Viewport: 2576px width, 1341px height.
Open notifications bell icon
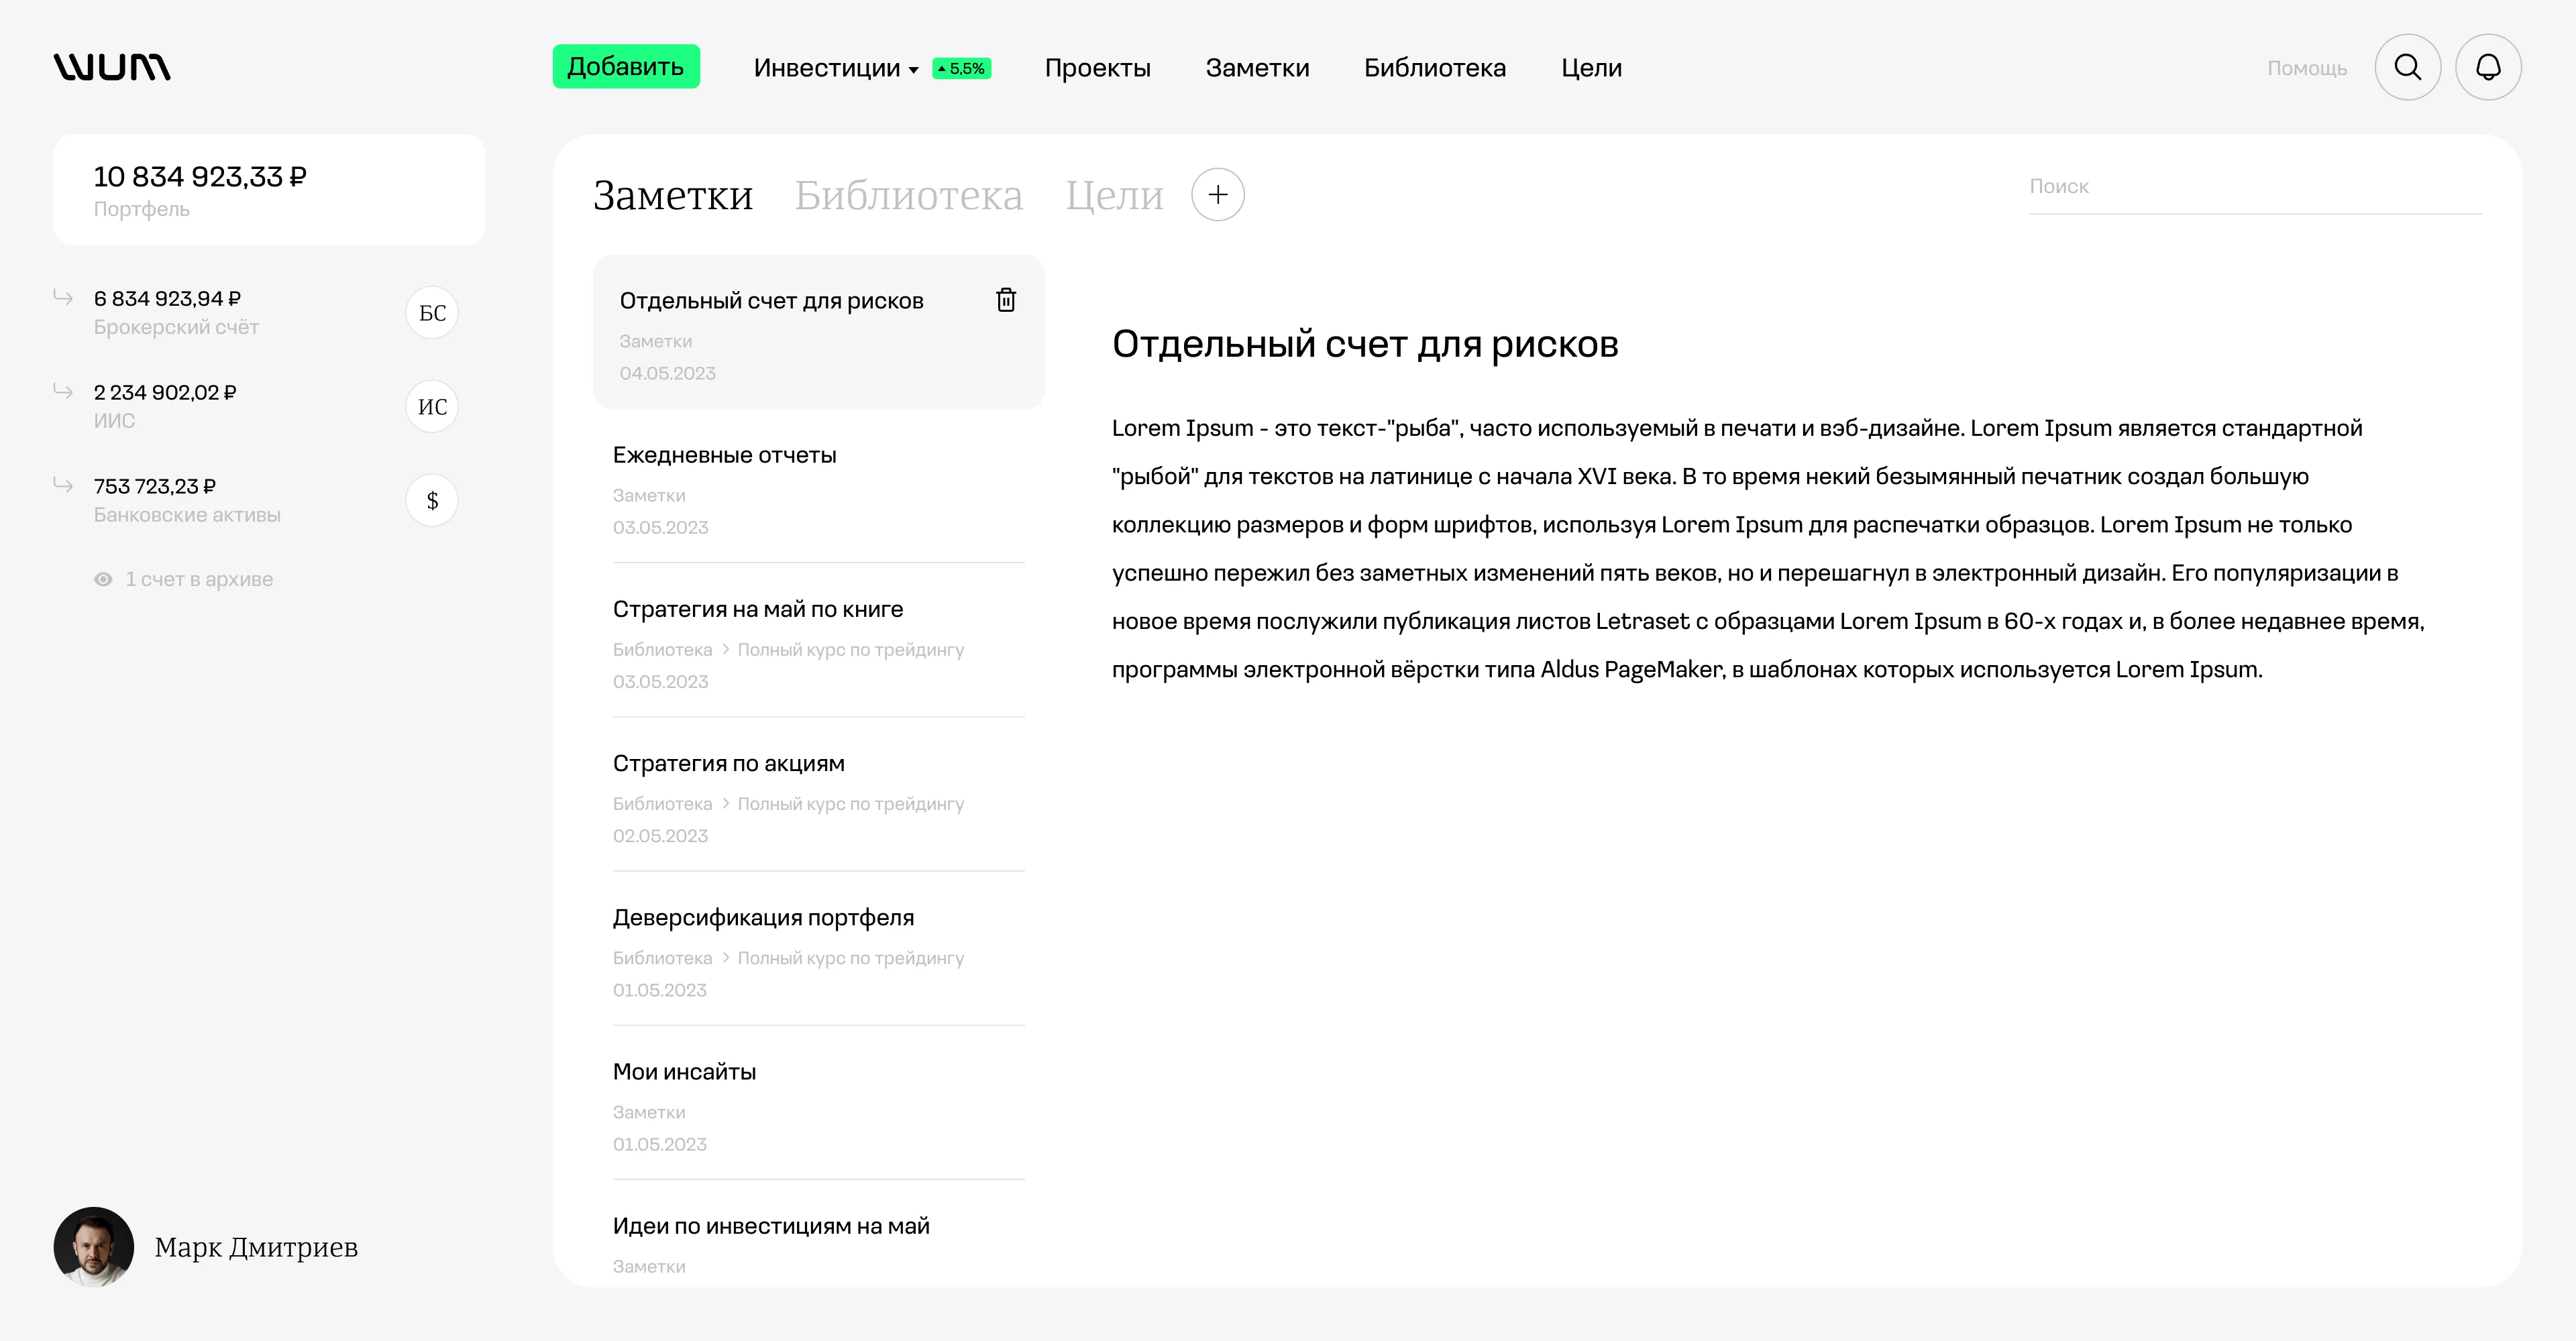2488,67
